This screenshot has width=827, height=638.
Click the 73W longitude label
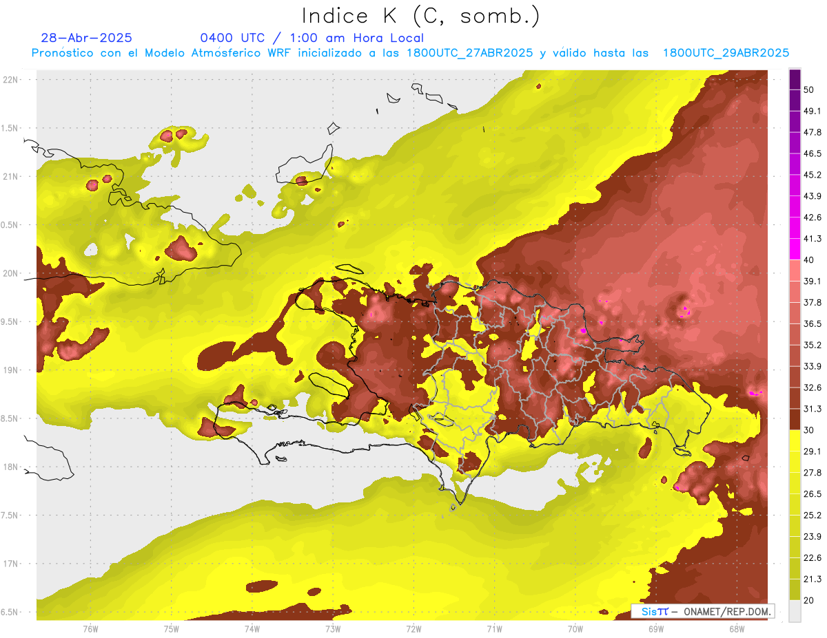click(333, 629)
